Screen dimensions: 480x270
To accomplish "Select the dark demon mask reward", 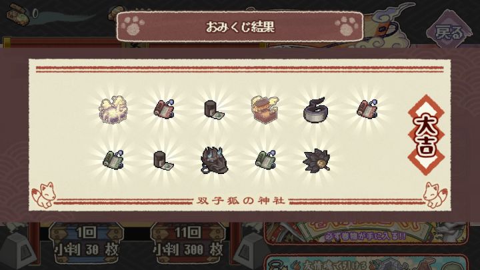I will [214, 161].
